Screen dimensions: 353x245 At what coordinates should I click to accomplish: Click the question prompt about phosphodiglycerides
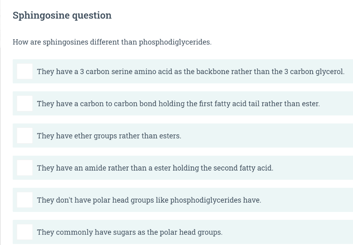click(112, 42)
